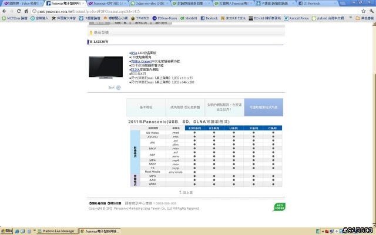Image resolution: width=376 pixels, height=235 pixels.
Task: Click the yellow exclamation icon beside product heading
Action: tap(91, 33)
